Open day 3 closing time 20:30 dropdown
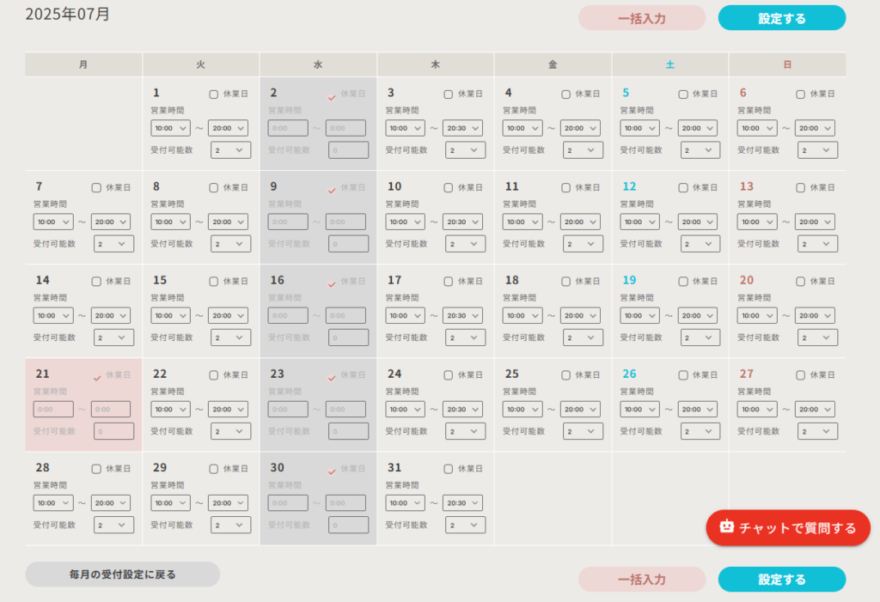 point(462,128)
